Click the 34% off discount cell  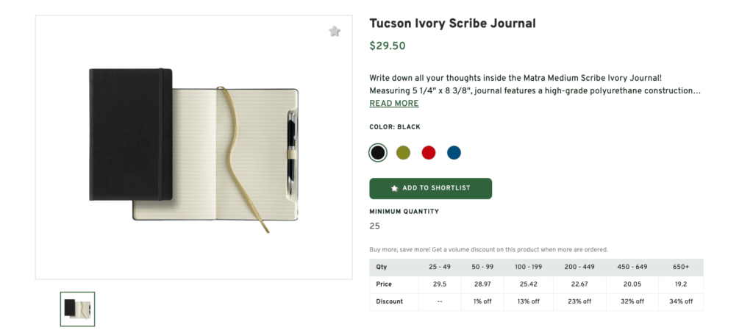coord(680,301)
